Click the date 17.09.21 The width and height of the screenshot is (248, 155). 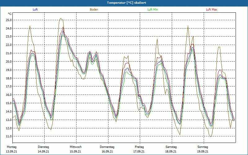click(139, 152)
